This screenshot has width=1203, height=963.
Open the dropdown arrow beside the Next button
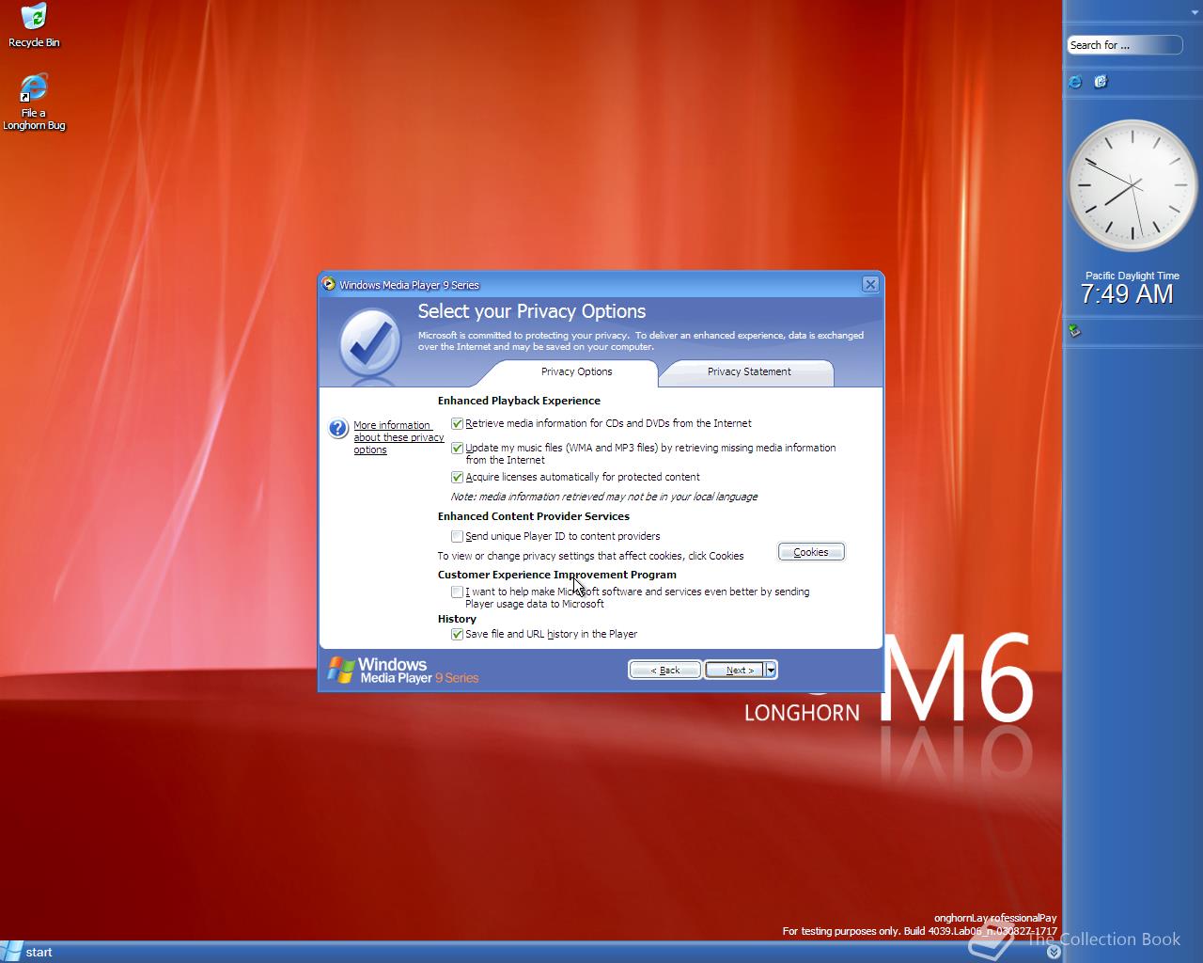point(771,670)
